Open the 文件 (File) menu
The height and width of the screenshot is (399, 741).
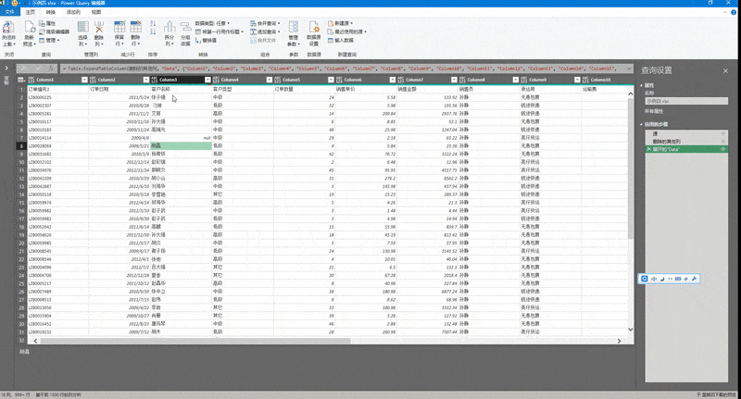pos(10,13)
